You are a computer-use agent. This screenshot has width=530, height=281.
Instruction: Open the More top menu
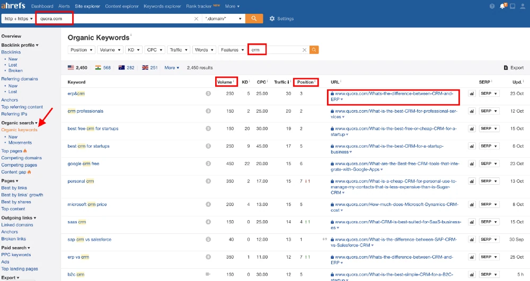point(232,6)
